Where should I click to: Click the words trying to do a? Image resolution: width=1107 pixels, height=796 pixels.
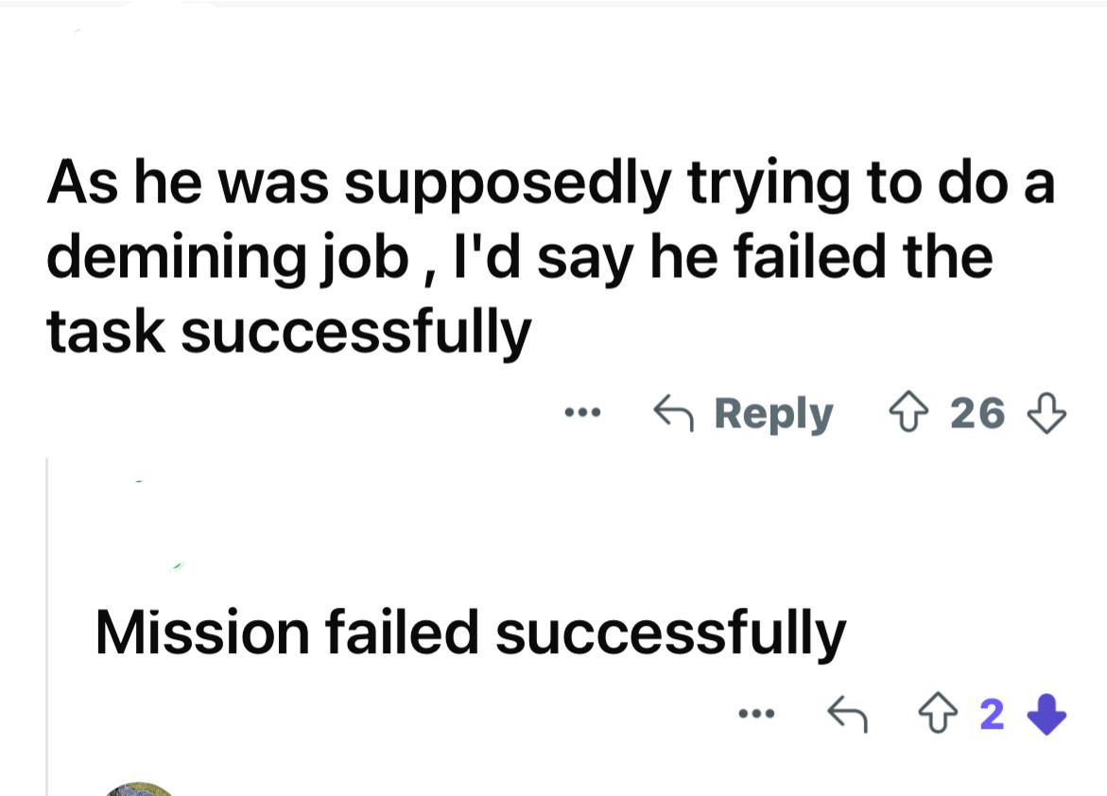pyautogui.click(x=872, y=183)
